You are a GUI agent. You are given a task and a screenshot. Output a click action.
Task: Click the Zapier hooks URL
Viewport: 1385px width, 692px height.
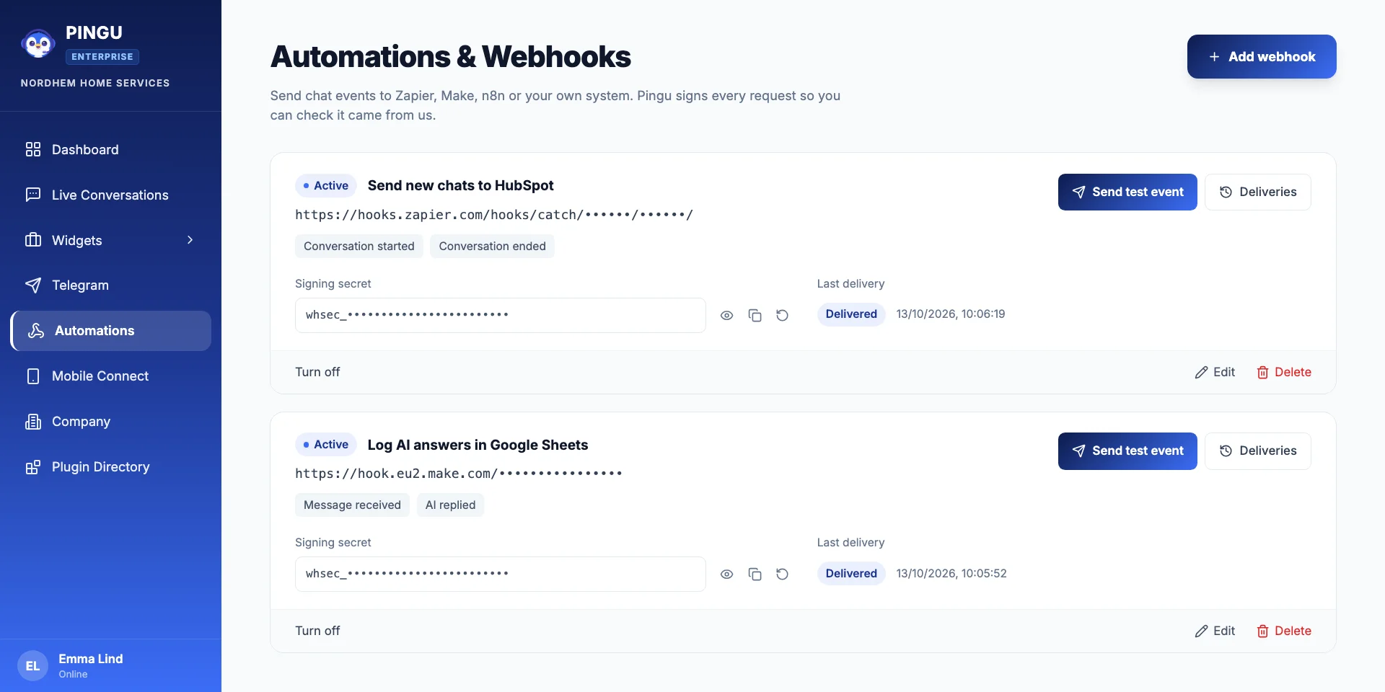tap(494, 215)
